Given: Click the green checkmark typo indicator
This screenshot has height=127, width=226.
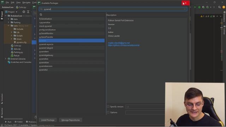Looking at the screenshot, I should click(x=212, y=16).
